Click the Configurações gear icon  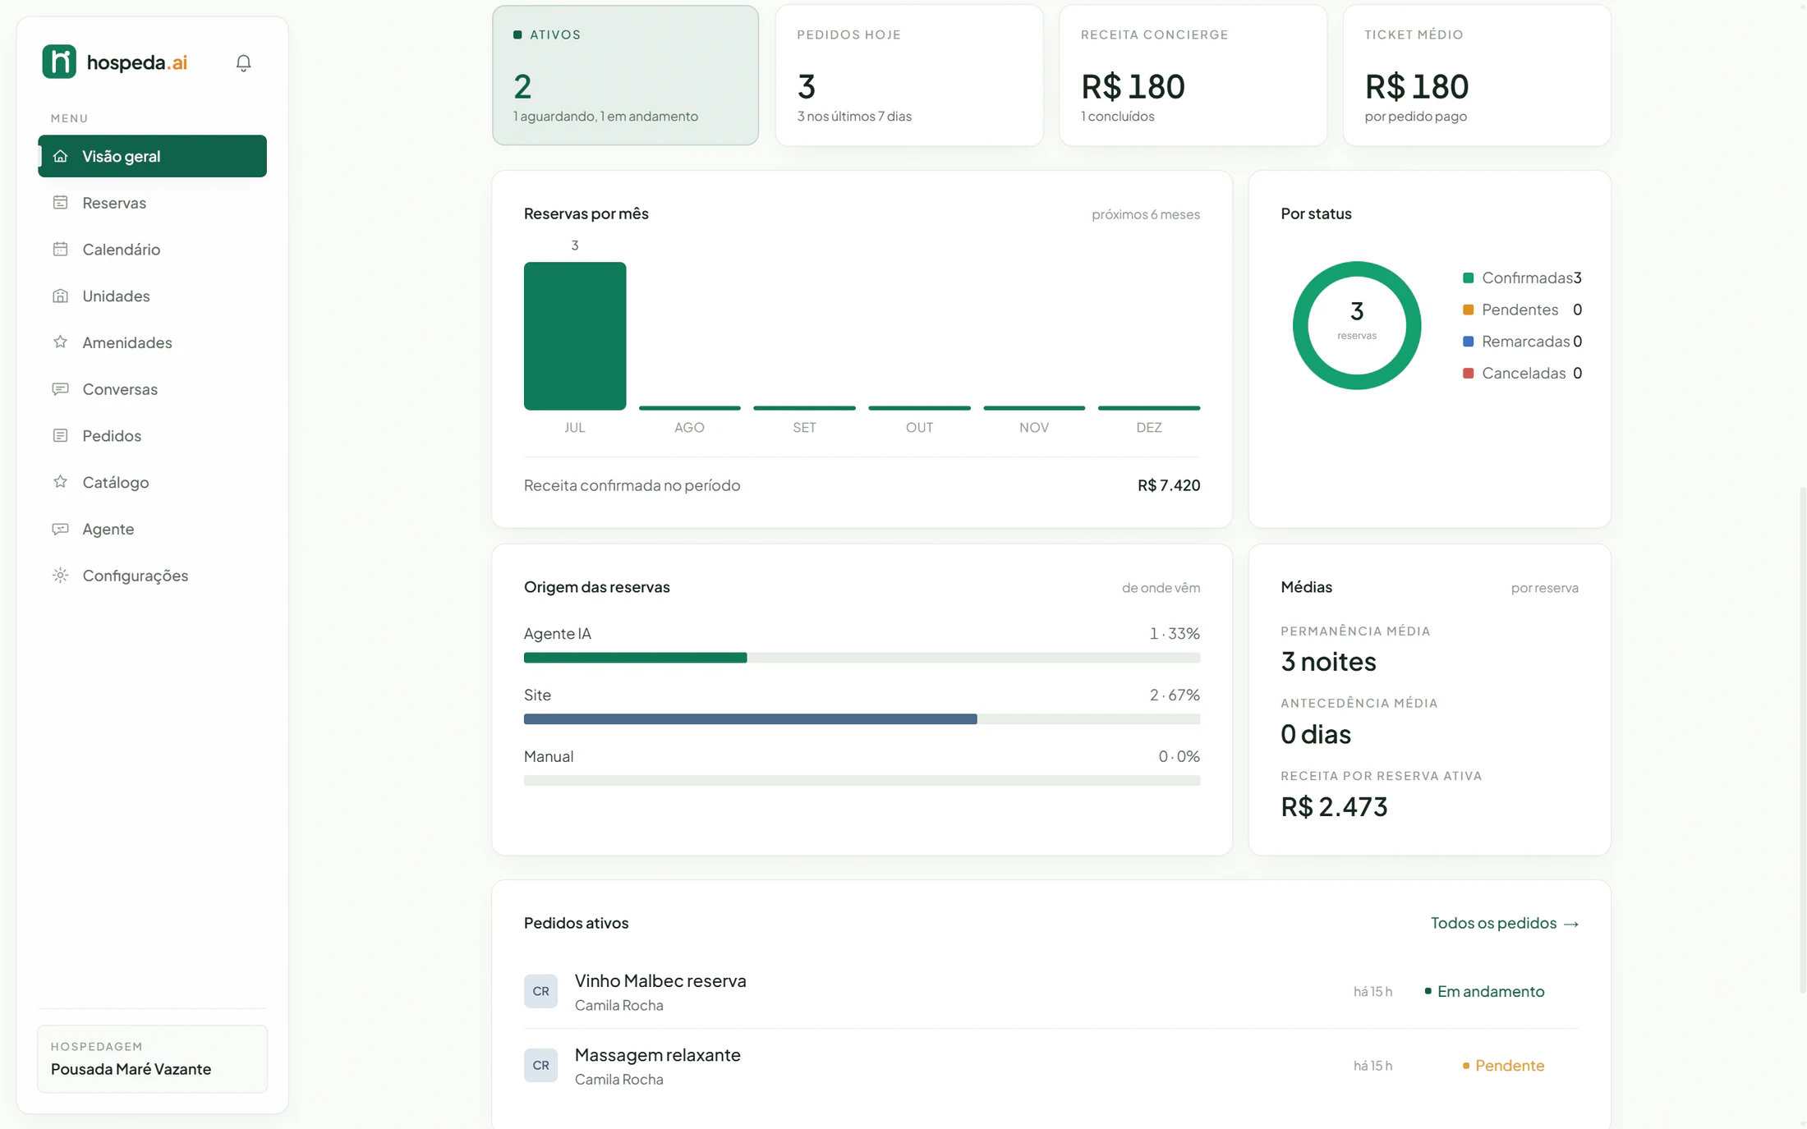tap(60, 575)
